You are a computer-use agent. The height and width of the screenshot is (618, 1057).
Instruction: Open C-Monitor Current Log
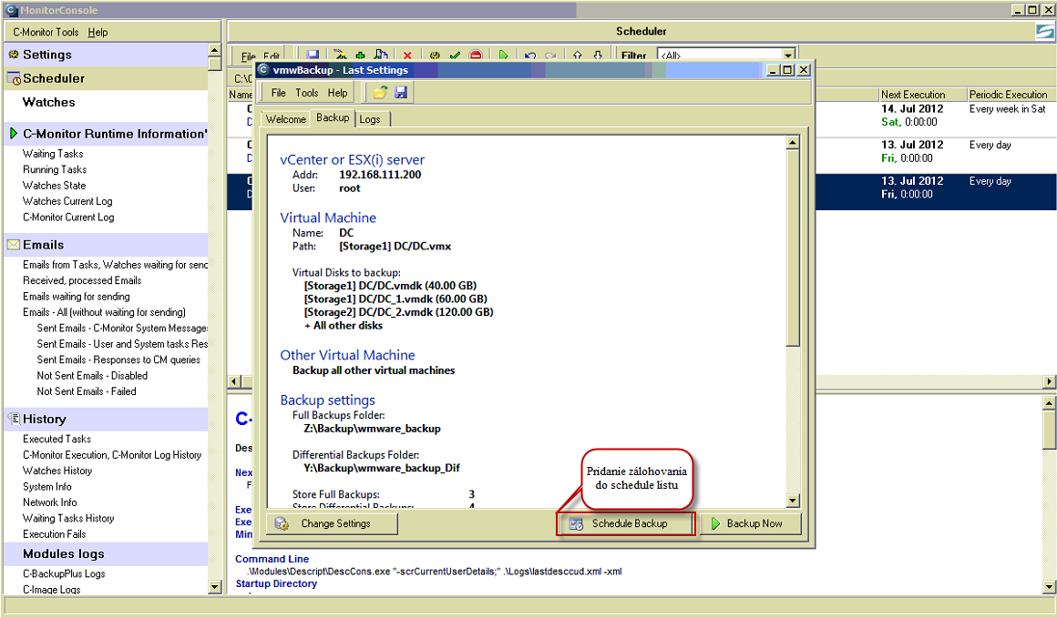[x=68, y=217]
